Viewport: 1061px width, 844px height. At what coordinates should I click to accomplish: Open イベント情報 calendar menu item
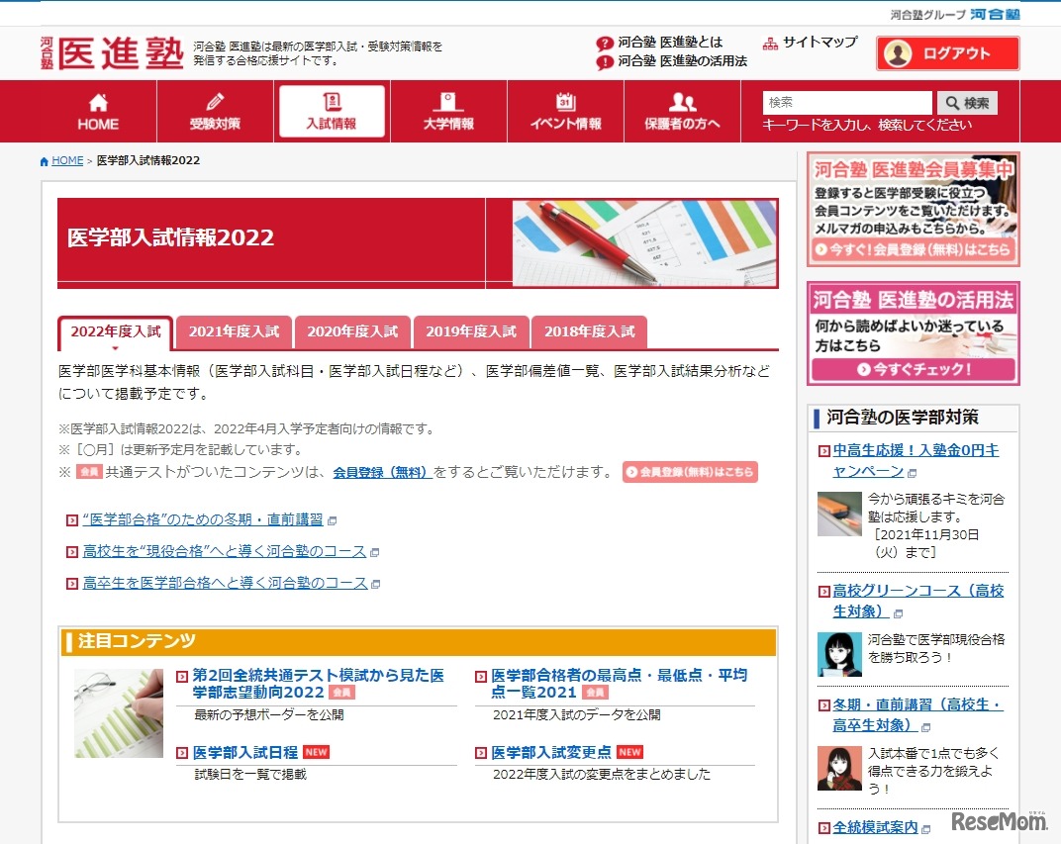coord(566,112)
